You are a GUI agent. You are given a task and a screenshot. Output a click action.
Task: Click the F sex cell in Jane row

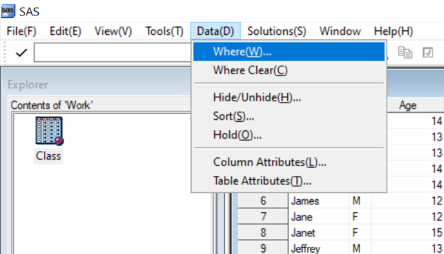(361, 217)
